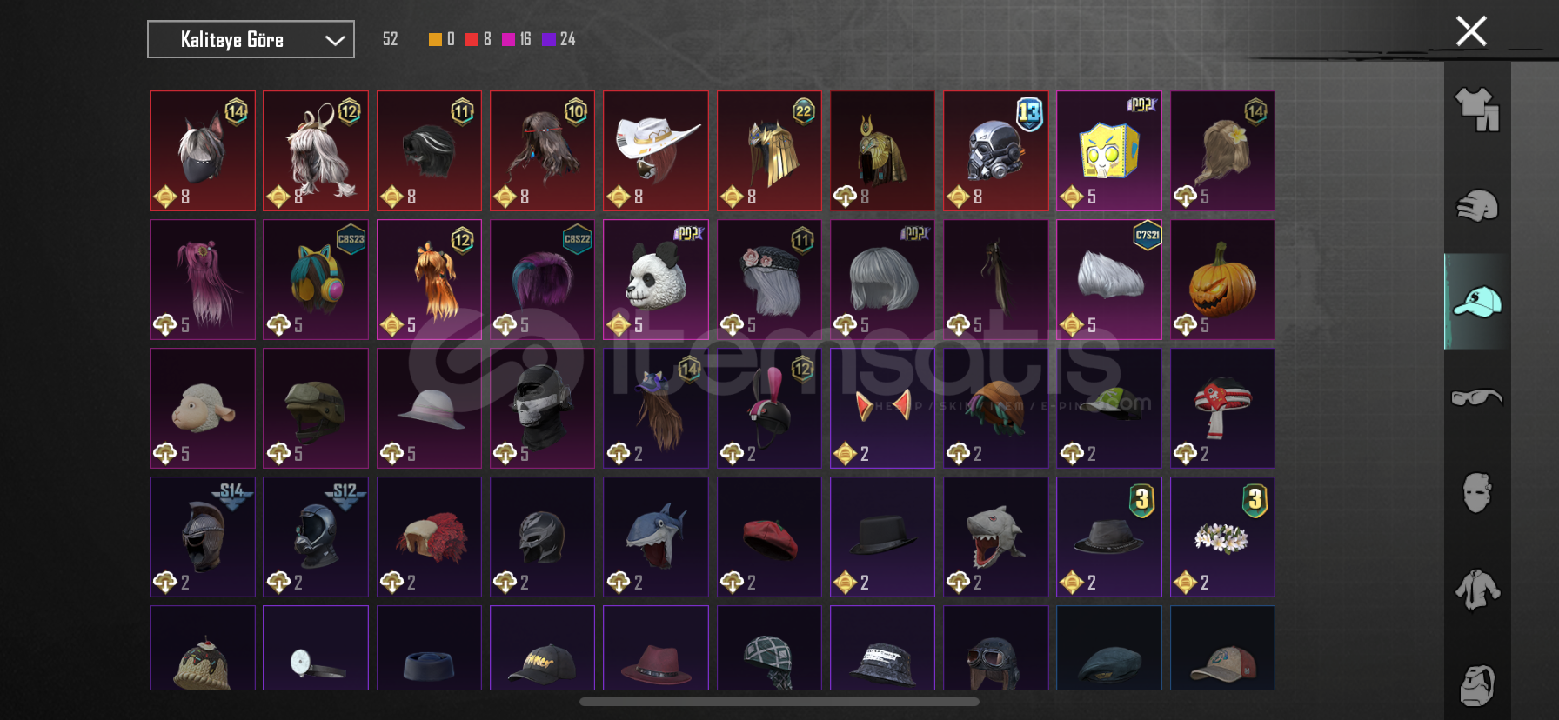Click the dropdown chevron arrow
The width and height of the screenshot is (1559, 720).
tap(335, 40)
